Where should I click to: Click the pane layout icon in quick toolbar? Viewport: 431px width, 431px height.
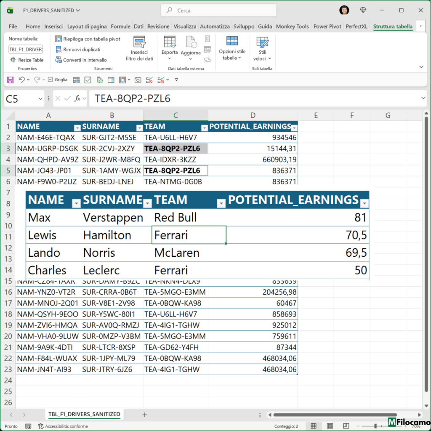coord(111,80)
